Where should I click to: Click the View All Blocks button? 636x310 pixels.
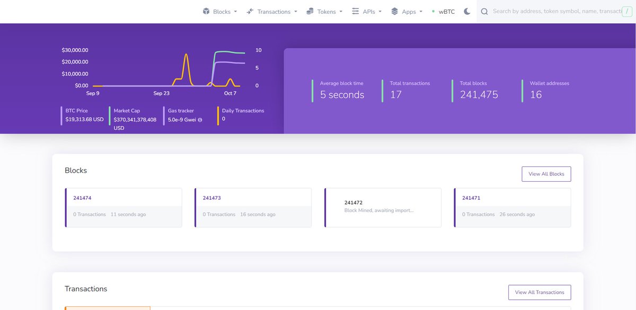point(546,174)
